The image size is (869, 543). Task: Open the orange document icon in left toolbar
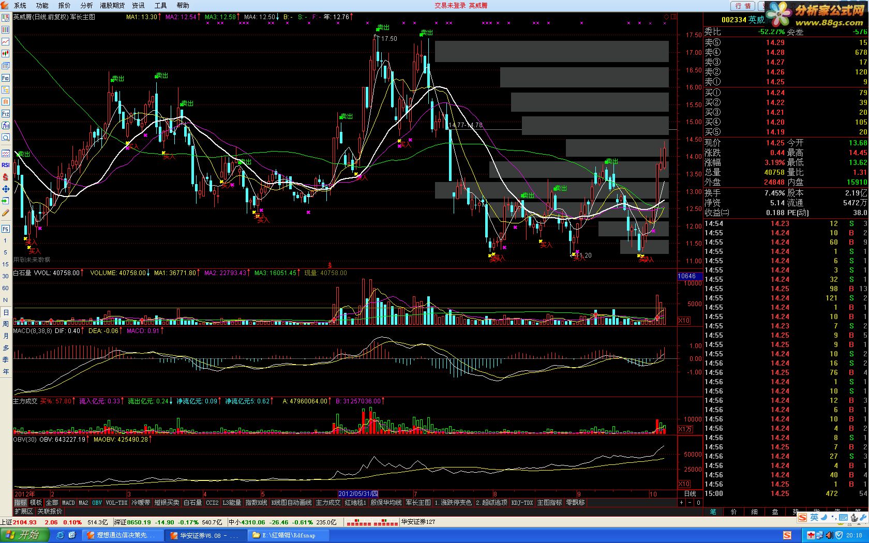coord(6,101)
